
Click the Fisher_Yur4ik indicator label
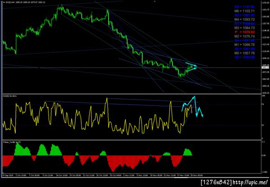pyautogui.click(x=12, y=142)
